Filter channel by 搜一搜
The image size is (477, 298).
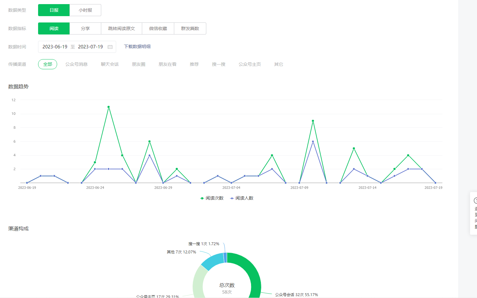[x=219, y=64]
